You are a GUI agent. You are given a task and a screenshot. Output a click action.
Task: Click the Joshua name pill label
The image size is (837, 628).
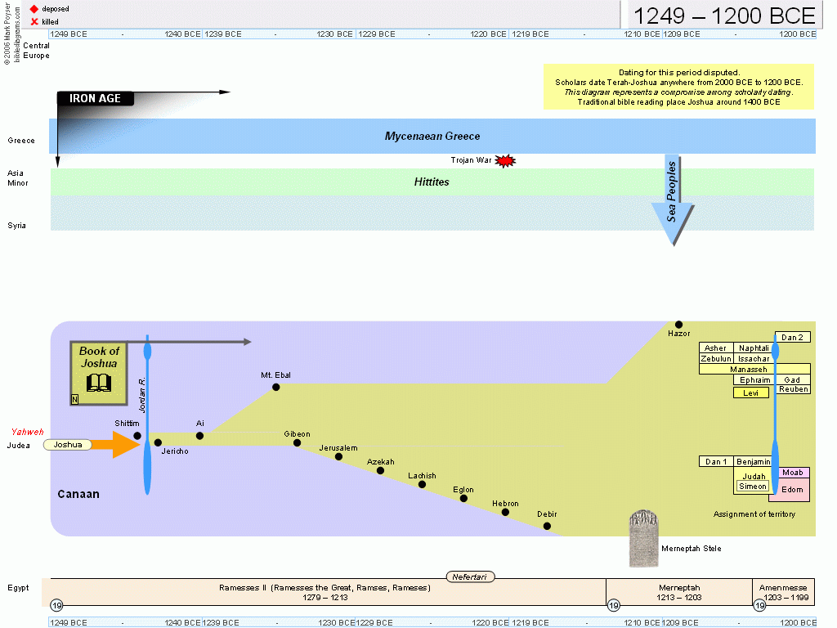[x=68, y=445]
